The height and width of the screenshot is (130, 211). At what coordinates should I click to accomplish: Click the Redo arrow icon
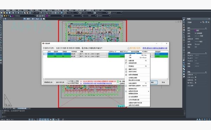(37, 13)
